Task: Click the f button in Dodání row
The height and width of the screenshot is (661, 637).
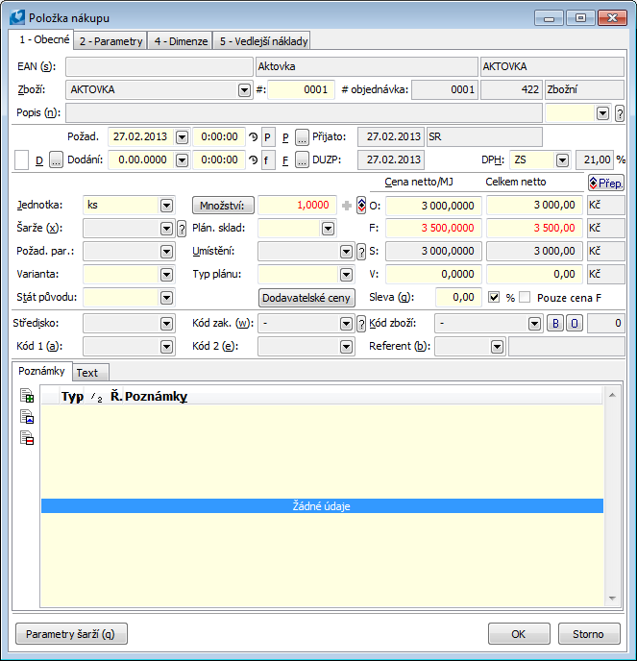Action: point(268,160)
